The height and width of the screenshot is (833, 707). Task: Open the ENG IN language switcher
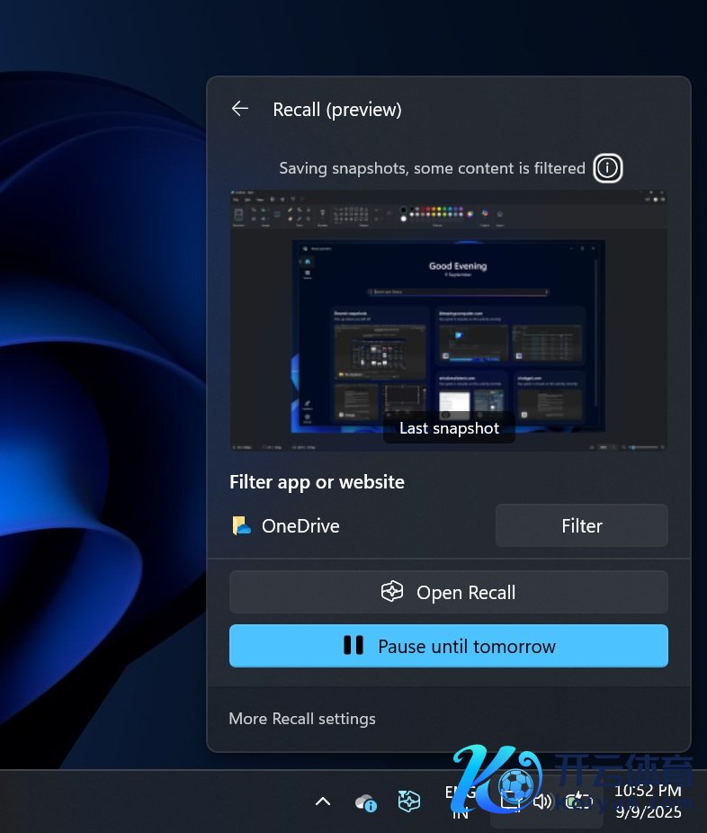pyautogui.click(x=460, y=802)
